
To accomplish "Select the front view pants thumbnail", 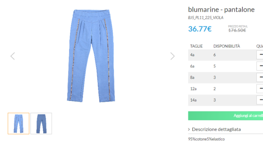I will click(x=18, y=123).
